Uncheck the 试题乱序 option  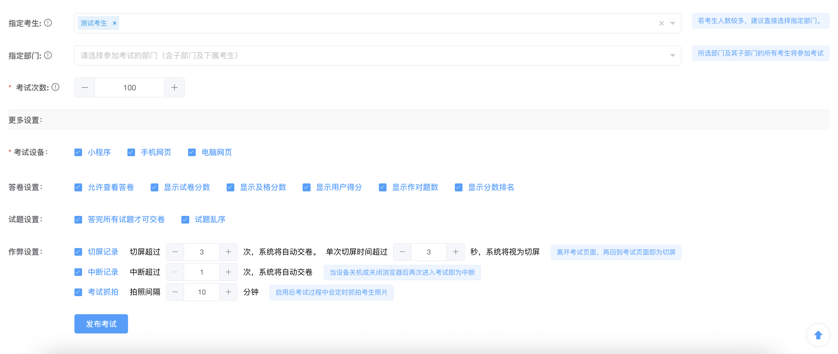pos(185,219)
